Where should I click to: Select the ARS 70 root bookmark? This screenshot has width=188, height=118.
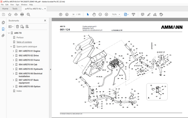18,33
